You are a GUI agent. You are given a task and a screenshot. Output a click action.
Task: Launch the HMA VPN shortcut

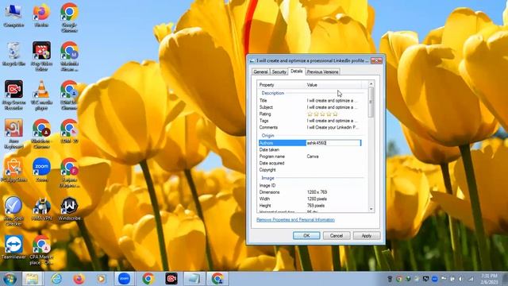tap(41, 209)
